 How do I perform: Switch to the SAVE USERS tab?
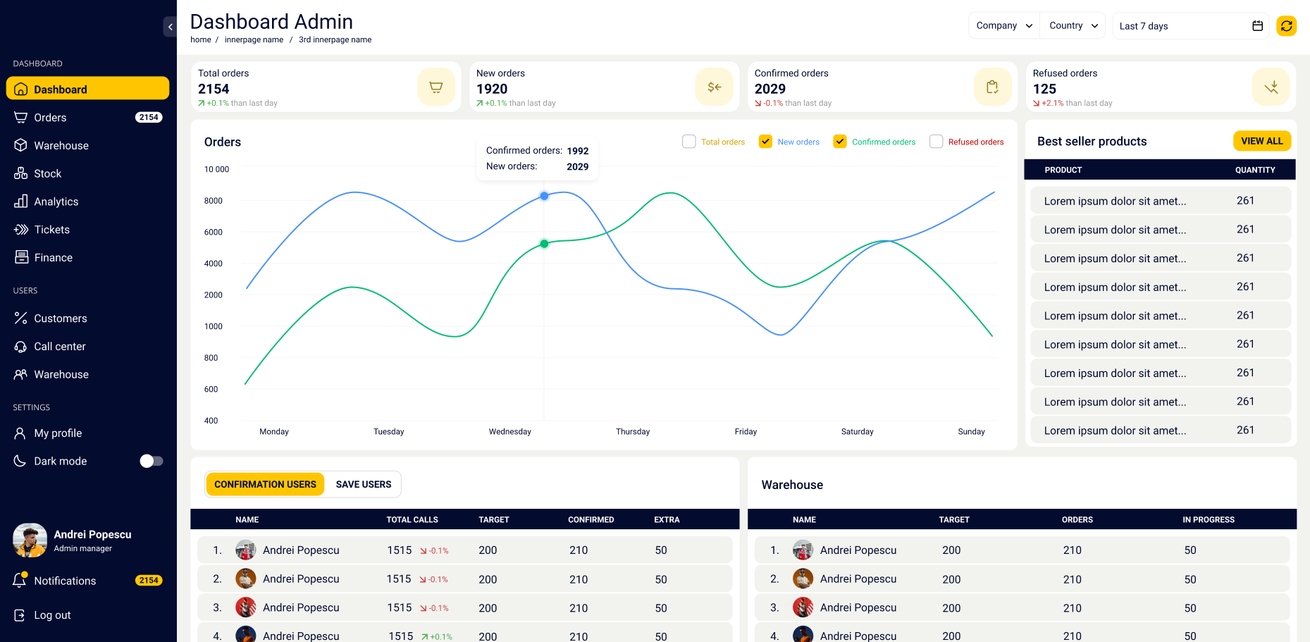pos(363,484)
